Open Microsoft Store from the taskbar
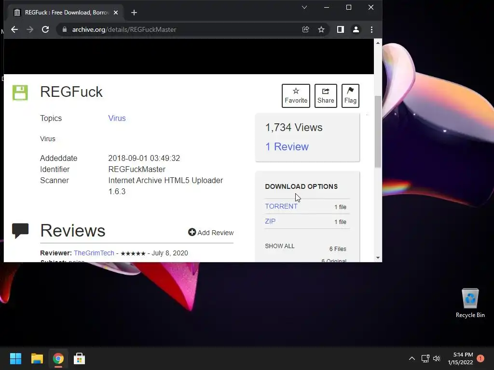This screenshot has width=494, height=370. [80, 358]
